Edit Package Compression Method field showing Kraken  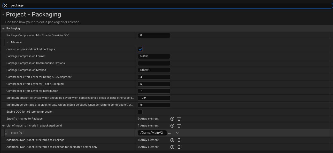pos(154,70)
